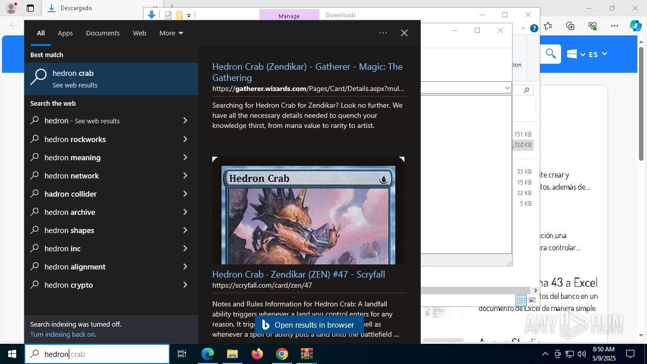Image resolution: width=647 pixels, height=364 pixels.
Task: Open Hedron Crab Scryfall result link
Action: coord(299,274)
